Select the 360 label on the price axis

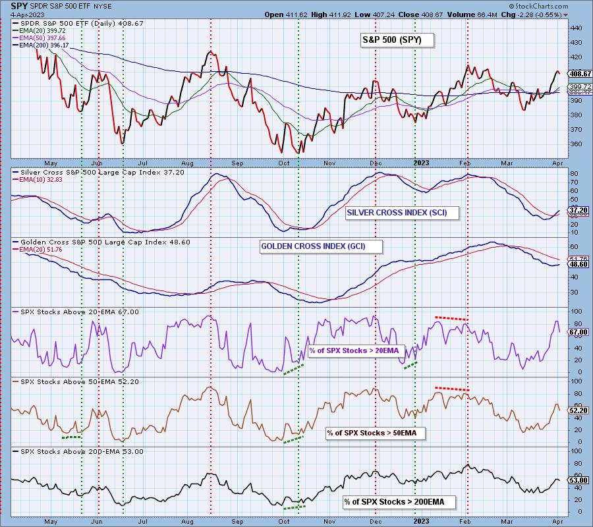pyautogui.click(x=577, y=144)
